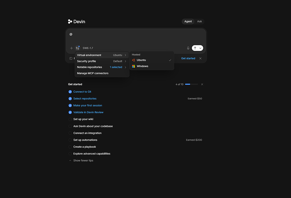Close the Get started checklist
The image size is (291, 198).
point(202,84)
